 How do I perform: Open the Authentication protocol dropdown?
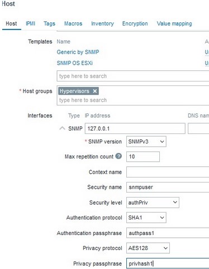point(146,218)
